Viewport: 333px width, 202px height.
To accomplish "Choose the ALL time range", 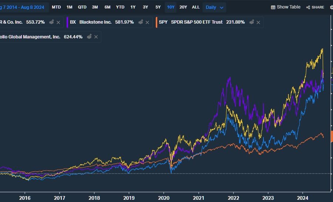I will click(196, 7).
